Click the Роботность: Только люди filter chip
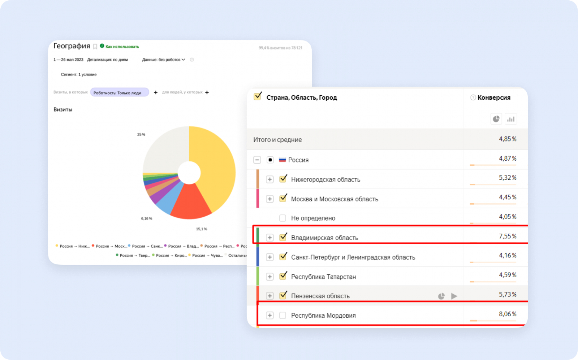The image size is (578, 360). [x=119, y=92]
